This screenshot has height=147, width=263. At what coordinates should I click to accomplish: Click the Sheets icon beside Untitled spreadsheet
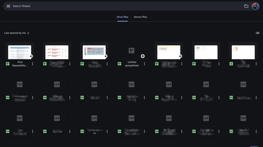119,64
